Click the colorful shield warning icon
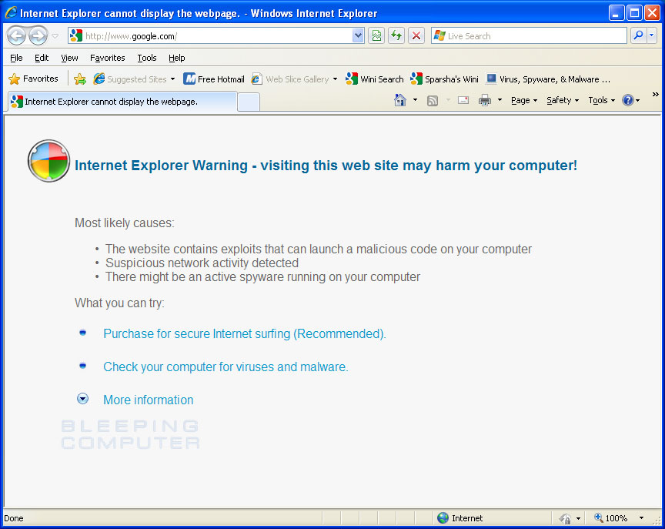The image size is (665, 529). click(48, 161)
